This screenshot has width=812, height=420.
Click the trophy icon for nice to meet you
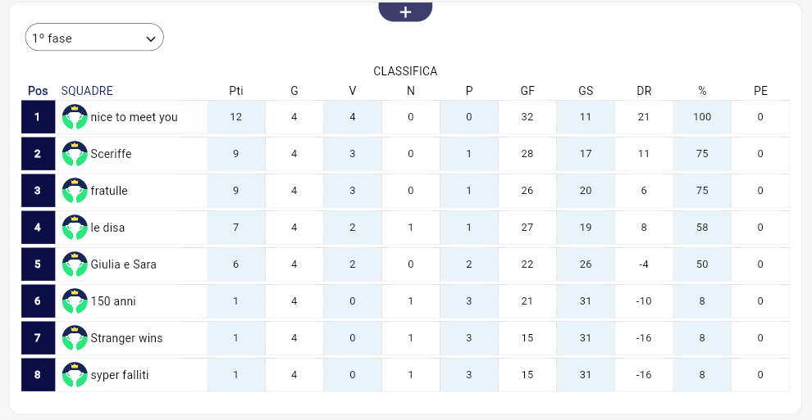75,117
